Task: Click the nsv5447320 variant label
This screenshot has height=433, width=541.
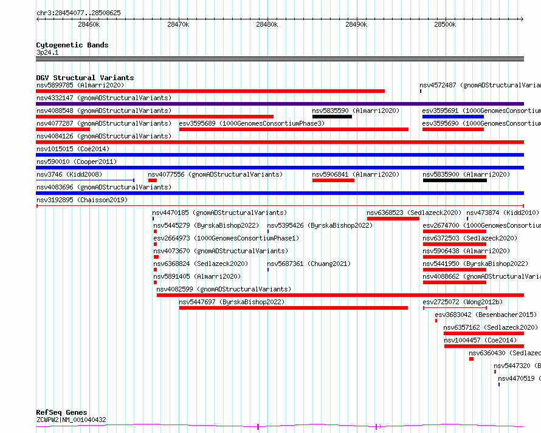Action: 517,366
